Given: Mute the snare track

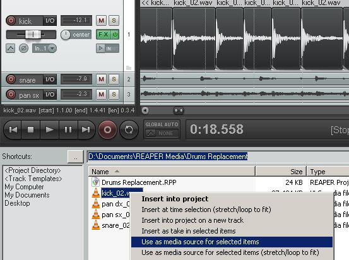Looking at the screenshot, I should (x=101, y=79).
